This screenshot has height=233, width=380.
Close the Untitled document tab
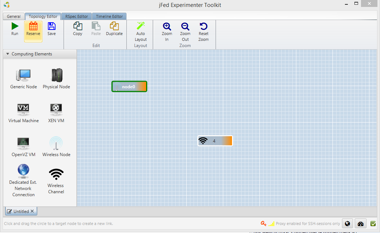(x=32, y=211)
